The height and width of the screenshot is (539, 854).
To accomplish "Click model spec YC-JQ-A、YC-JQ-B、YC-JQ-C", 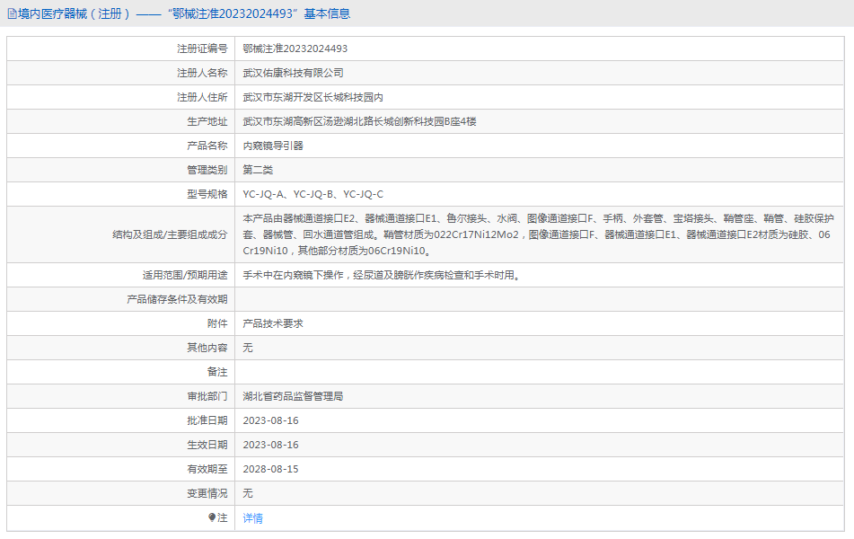I will [x=313, y=194].
